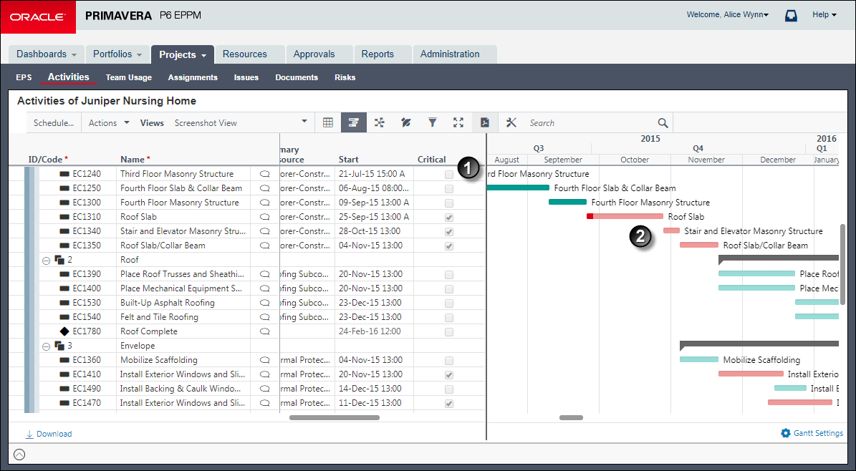This screenshot has width=856, height=471.
Task: Click the collapse panel arrow at bottom left
Action: (19, 454)
